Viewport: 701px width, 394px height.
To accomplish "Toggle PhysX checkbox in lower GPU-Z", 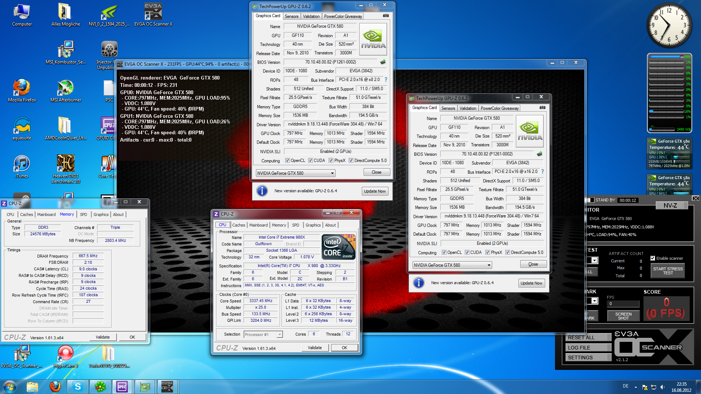I will [x=487, y=252].
